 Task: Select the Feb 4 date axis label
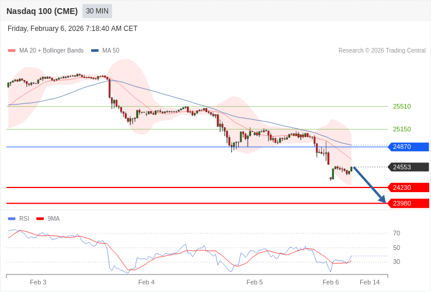pyautogui.click(x=147, y=282)
